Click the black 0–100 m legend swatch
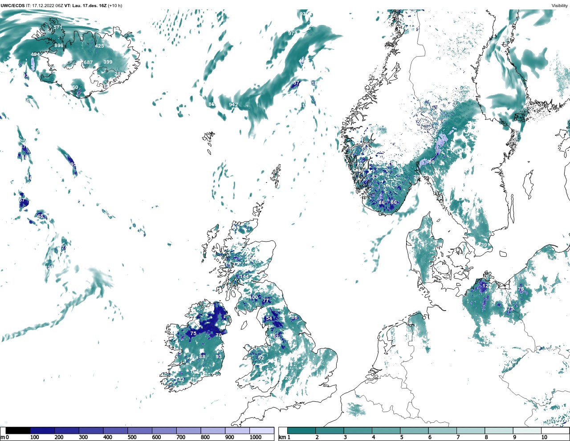Viewport: 570px width, 441px height. click(x=18, y=431)
